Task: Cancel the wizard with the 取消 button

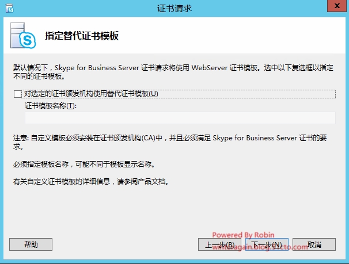Action: click(x=314, y=244)
